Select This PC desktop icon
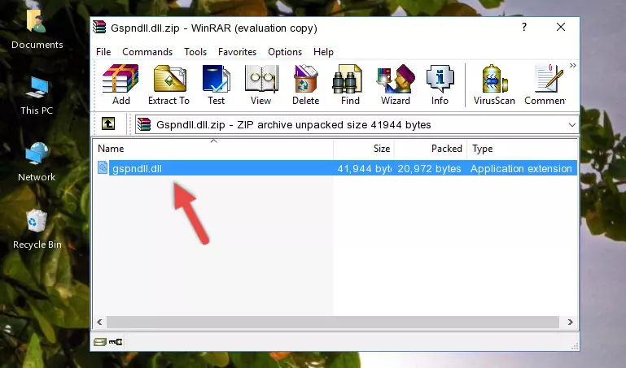The image size is (626, 368). click(37, 96)
